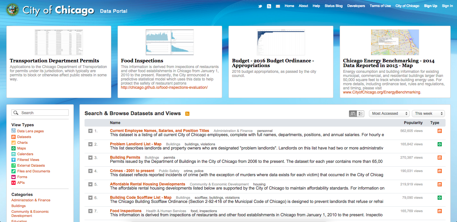Click the City of Chicago seal logo
Image resolution: width=457 pixels, height=222 pixels.
(x=13, y=10)
